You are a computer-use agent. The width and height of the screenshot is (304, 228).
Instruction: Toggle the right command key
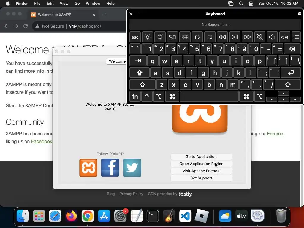(246, 96)
